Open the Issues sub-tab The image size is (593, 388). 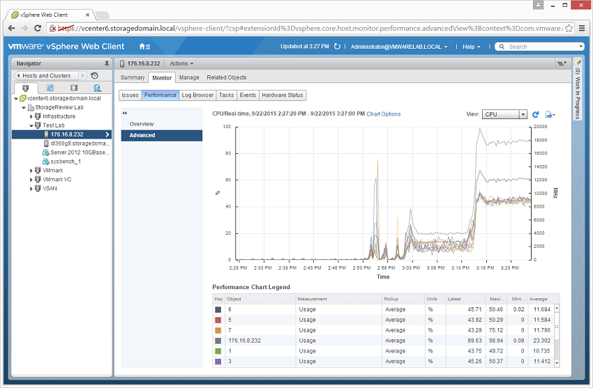[130, 95]
